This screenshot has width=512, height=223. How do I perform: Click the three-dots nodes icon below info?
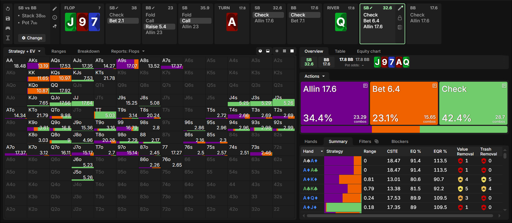point(55,26)
